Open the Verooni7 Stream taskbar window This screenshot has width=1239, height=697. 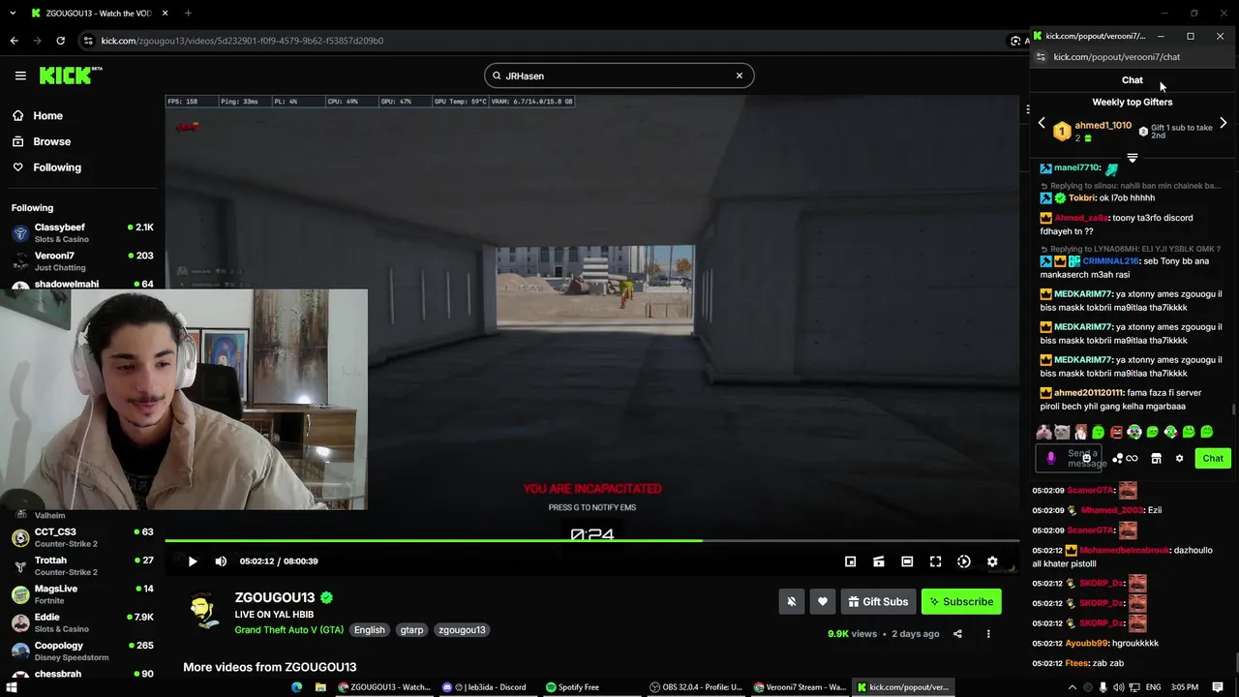(800, 687)
